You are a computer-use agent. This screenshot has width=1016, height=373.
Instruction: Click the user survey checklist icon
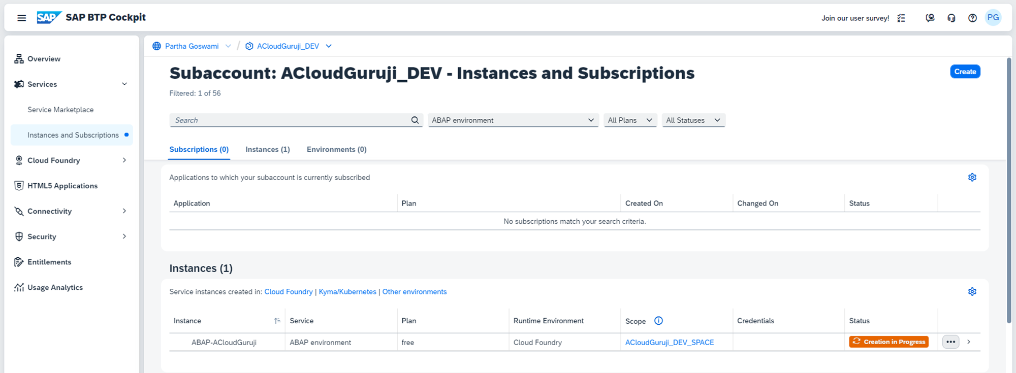901,18
